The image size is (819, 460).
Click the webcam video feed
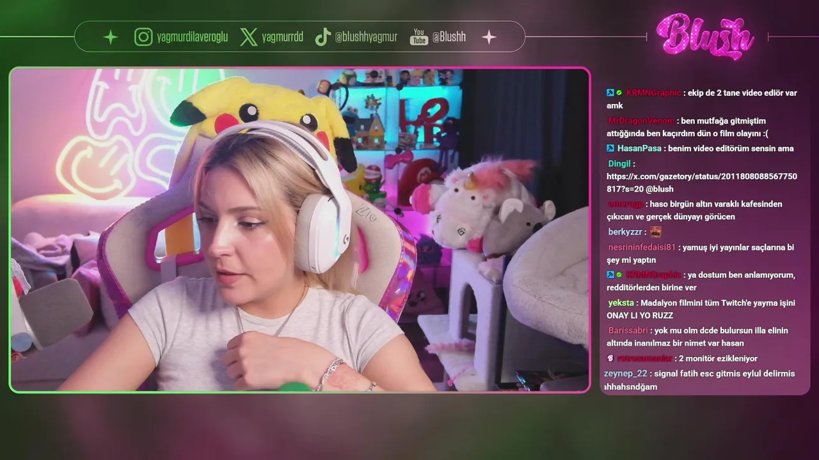pos(299,230)
